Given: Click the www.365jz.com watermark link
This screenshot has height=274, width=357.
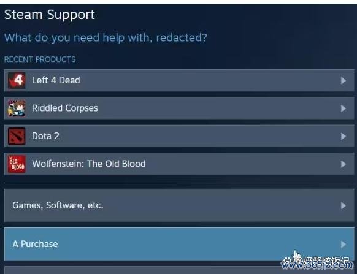Looking at the screenshot, I should pyautogui.click(x=317, y=265).
